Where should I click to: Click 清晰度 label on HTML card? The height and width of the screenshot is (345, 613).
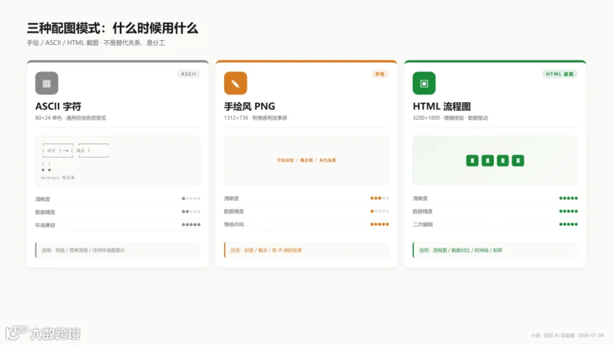[420, 199]
